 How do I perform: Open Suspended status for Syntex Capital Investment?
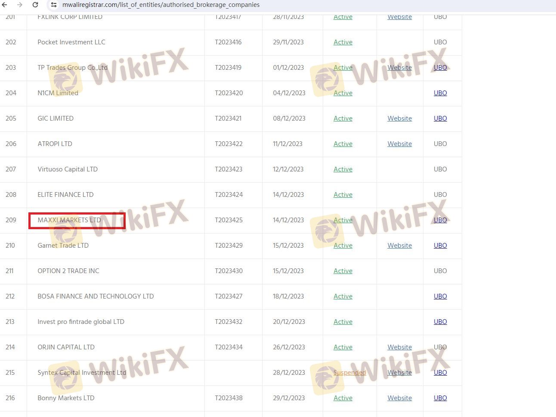click(349, 373)
